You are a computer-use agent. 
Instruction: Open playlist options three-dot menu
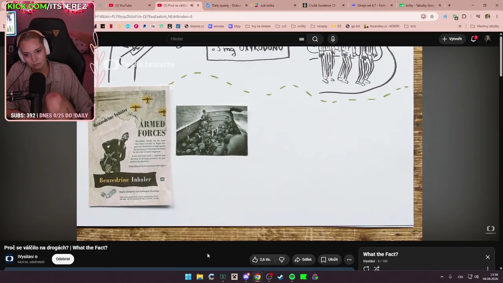click(x=488, y=269)
